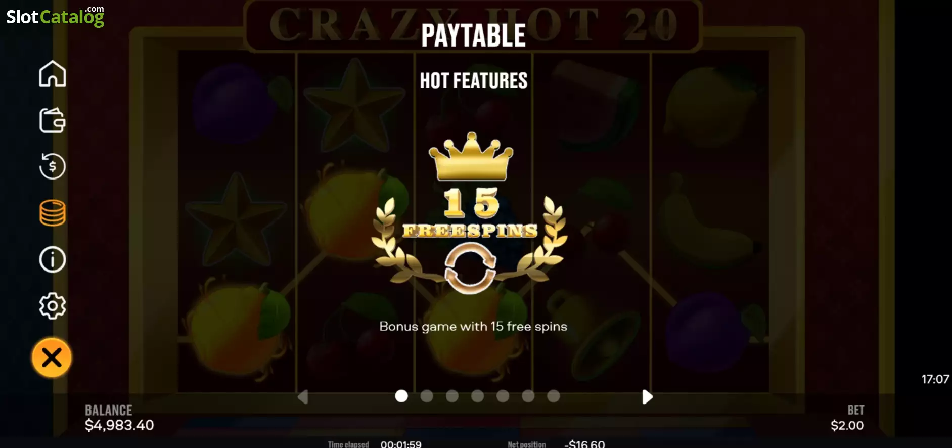The width and height of the screenshot is (952, 448).
Task: Jump to last paytable page dot
Action: (554, 396)
